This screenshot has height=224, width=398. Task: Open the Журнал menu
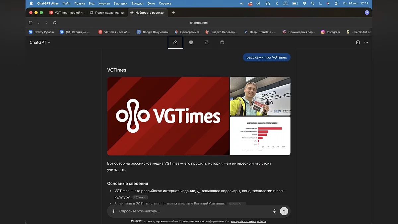(x=104, y=3)
